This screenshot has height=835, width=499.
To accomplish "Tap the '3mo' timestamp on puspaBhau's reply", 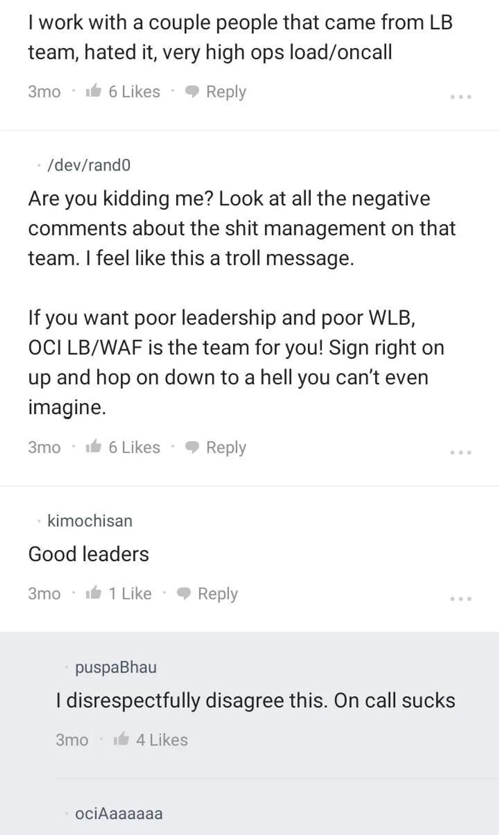I will 72,740.
